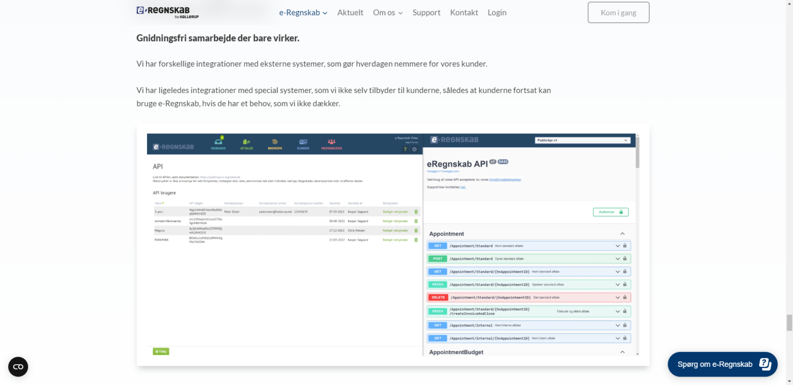
Task: Expand the AppointmentBudget section chevron
Action: pyautogui.click(x=622, y=352)
